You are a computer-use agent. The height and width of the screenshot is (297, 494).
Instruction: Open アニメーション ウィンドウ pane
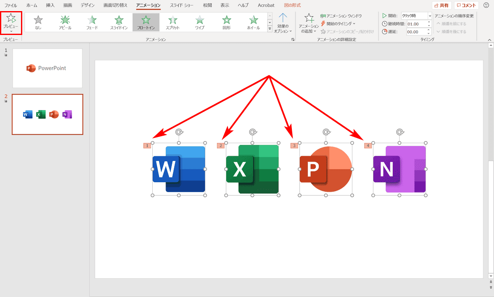341,16
